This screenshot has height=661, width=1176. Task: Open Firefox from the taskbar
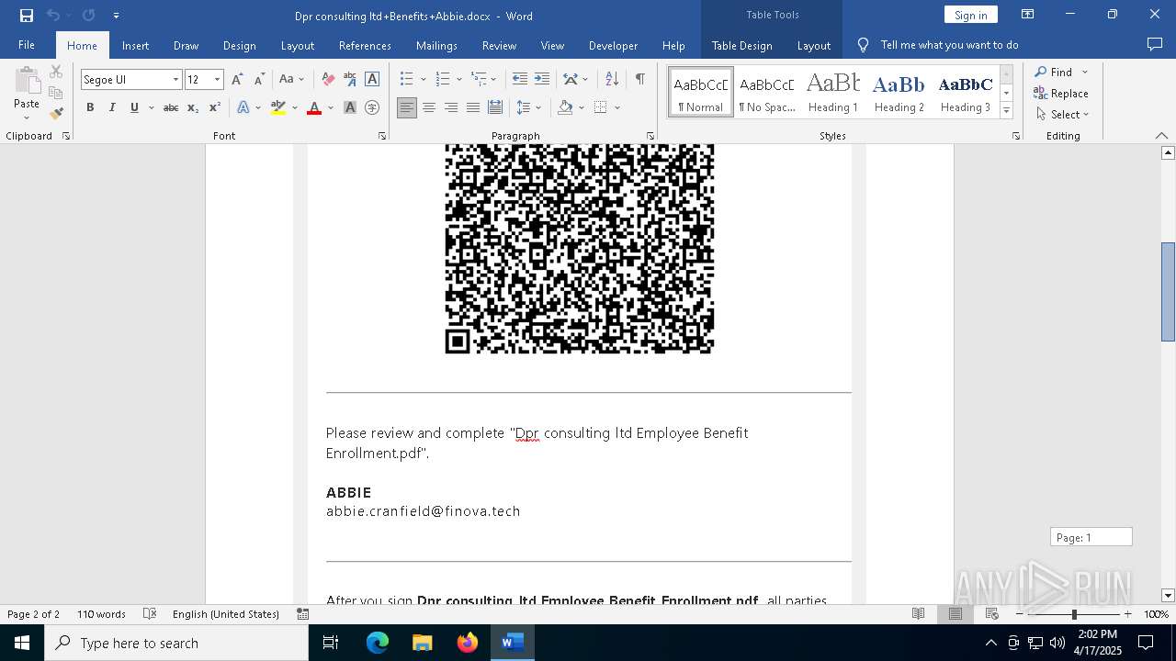coord(468,643)
